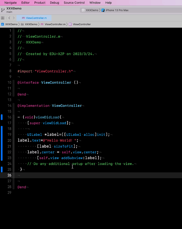The image size is (182, 229).
Task: Click the class C icon in breadcrumb
Action: [x=70, y=24]
